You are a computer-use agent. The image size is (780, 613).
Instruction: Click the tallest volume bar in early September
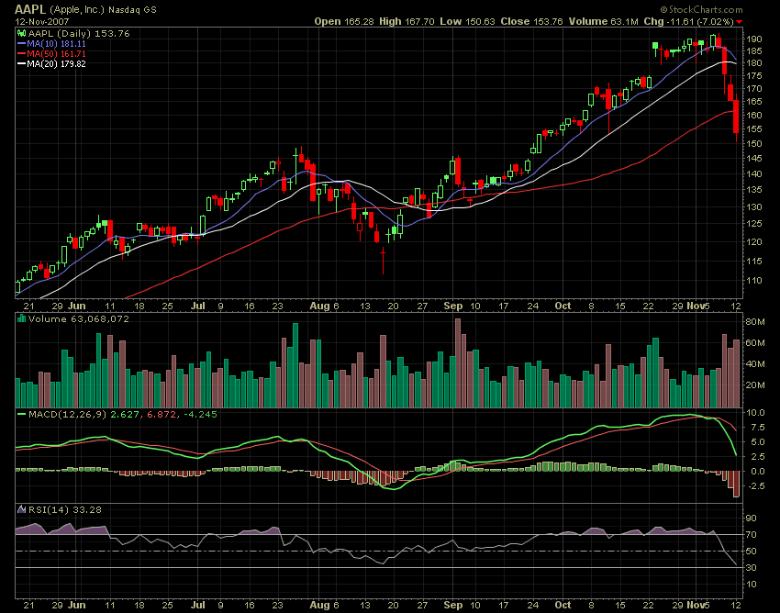click(458, 363)
